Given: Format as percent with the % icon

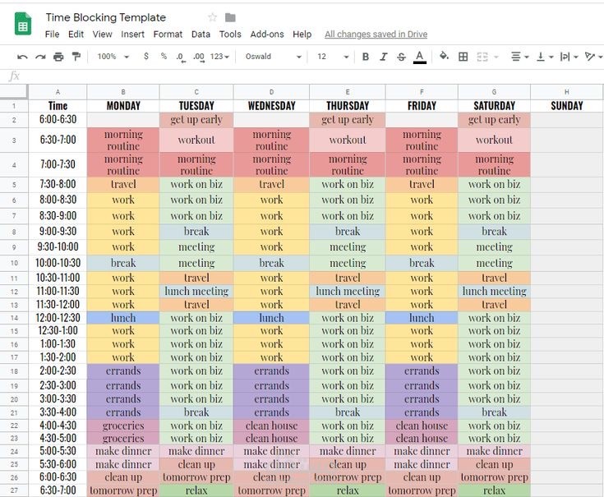Looking at the screenshot, I should [164, 56].
